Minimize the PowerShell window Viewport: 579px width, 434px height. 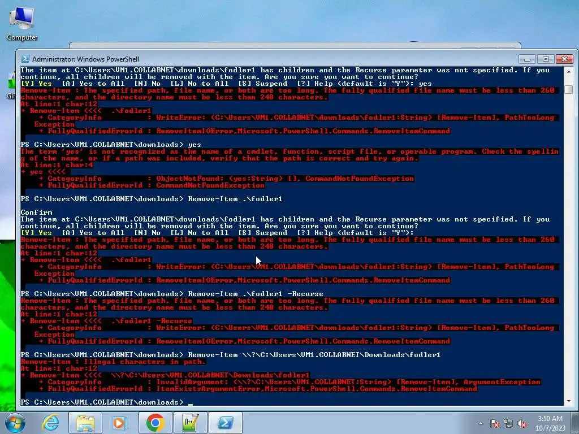tap(527, 59)
